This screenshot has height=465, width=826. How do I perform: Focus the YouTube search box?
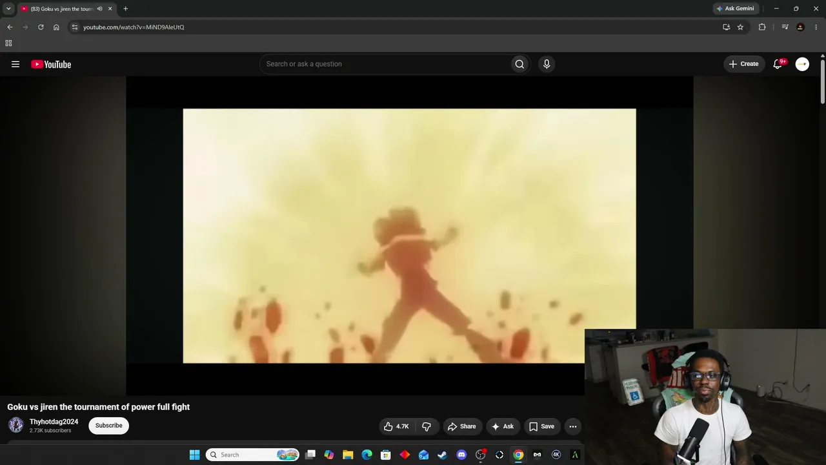pos(384,64)
